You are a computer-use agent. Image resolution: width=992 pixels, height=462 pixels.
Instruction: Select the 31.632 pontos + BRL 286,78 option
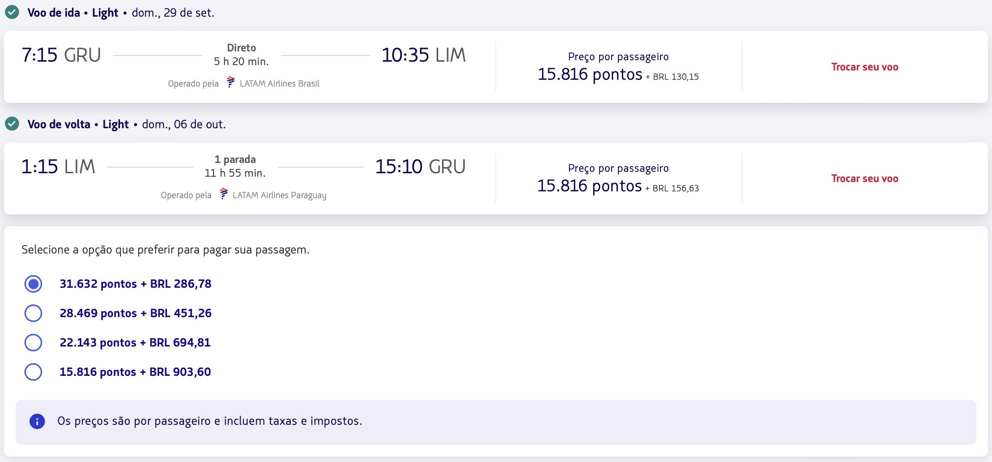point(33,284)
